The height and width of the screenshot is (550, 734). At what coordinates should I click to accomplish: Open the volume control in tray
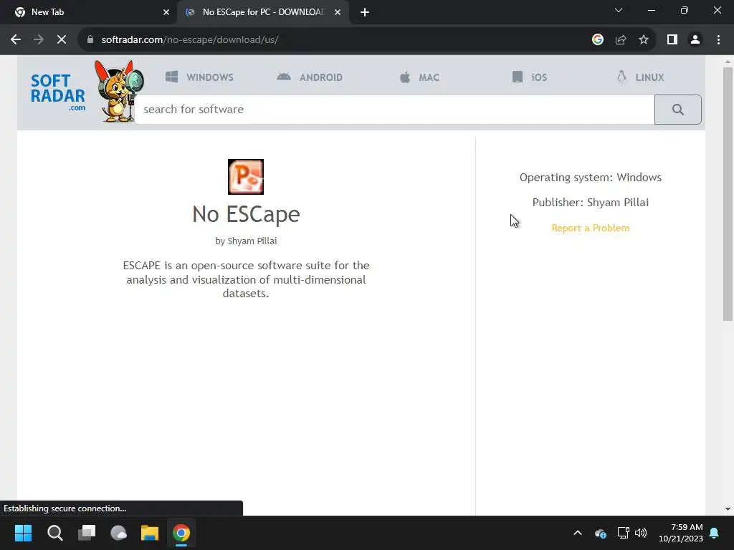pos(640,533)
